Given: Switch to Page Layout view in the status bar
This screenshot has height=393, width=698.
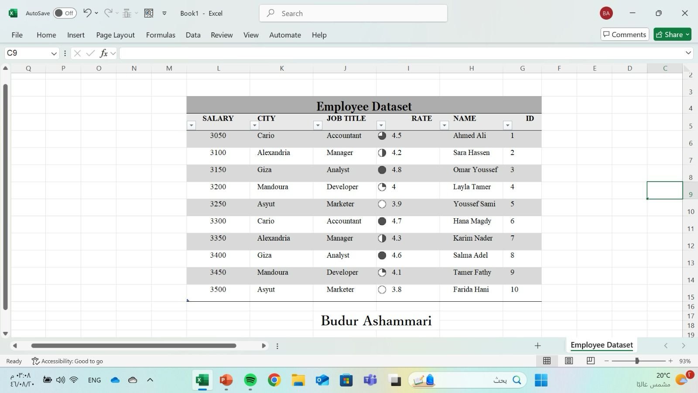Looking at the screenshot, I should tap(569, 361).
